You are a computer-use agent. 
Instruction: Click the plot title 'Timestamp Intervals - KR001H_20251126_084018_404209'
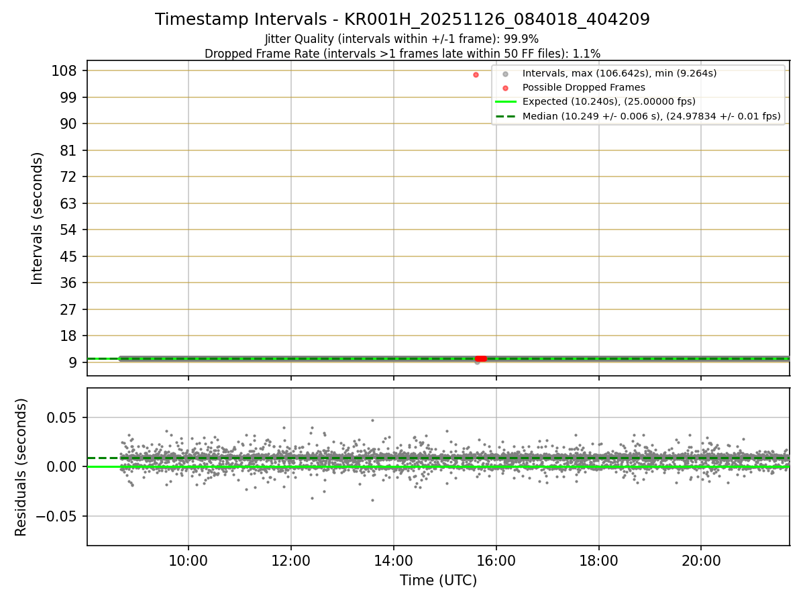click(x=402, y=19)
